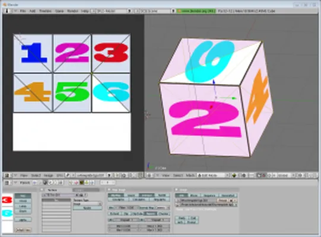Click the Lamp sub-context buttons icon

71,182
